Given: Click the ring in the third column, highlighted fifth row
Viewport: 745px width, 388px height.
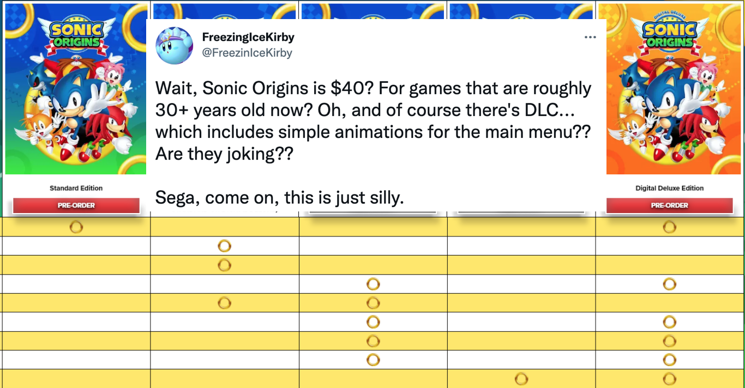Looking at the screenshot, I should pos(373,303).
